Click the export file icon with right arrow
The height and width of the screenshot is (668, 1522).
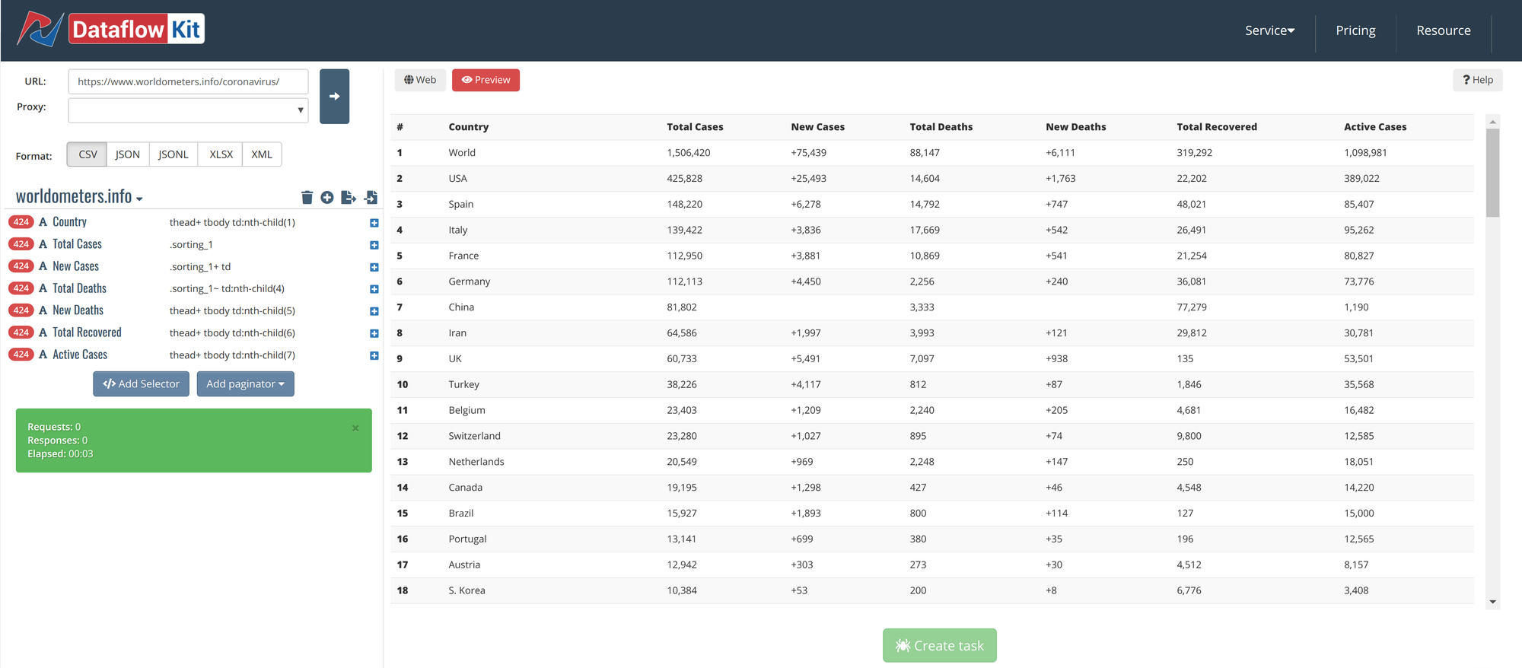[349, 198]
